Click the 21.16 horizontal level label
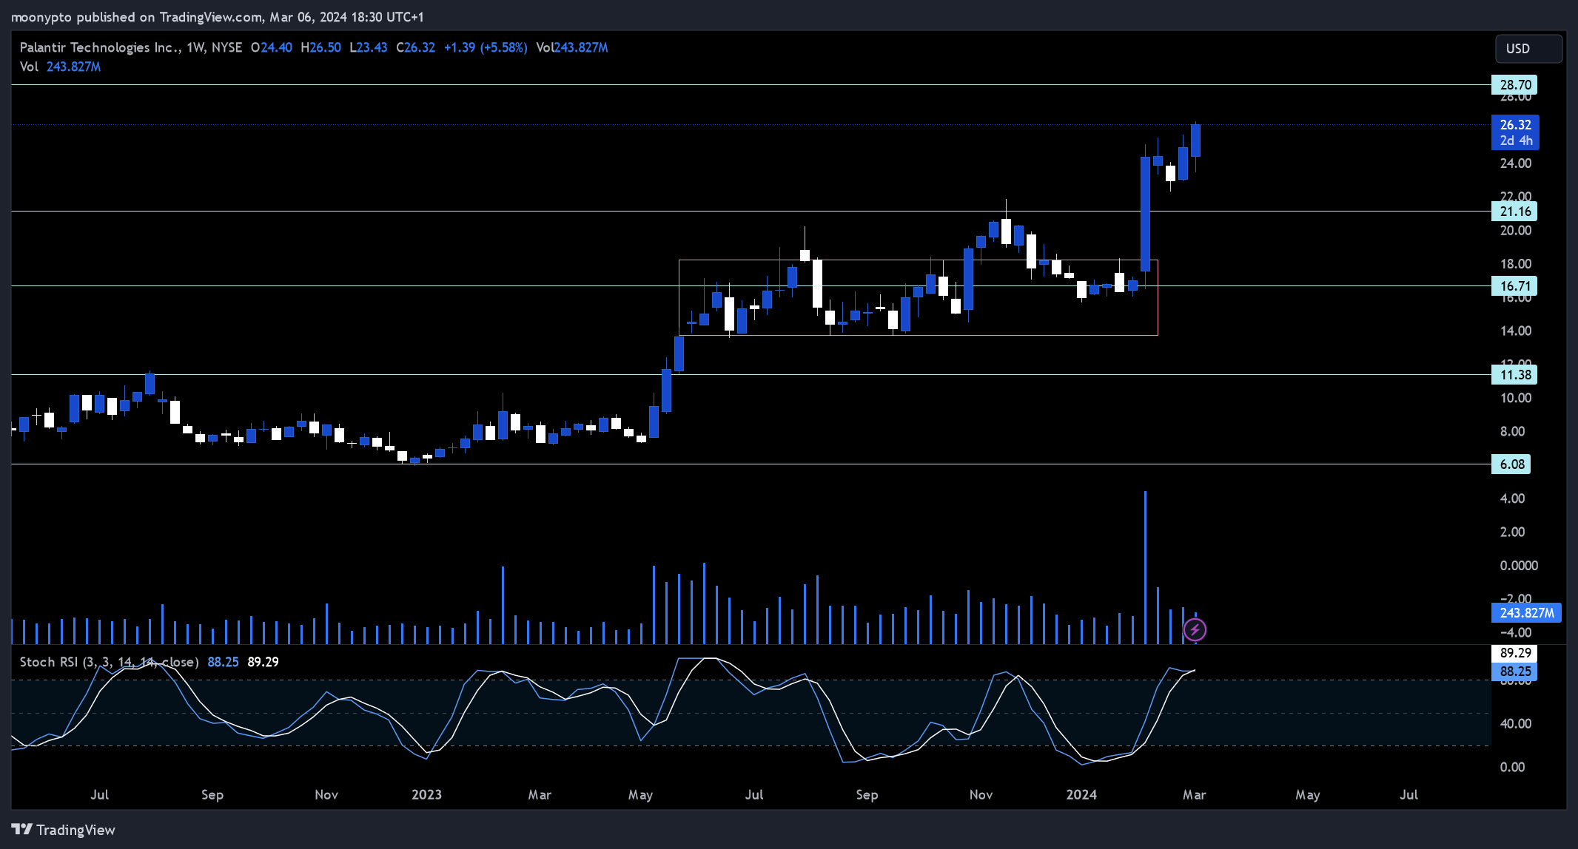This screenshot has width=1578, height=849. tap(1514, 212)
